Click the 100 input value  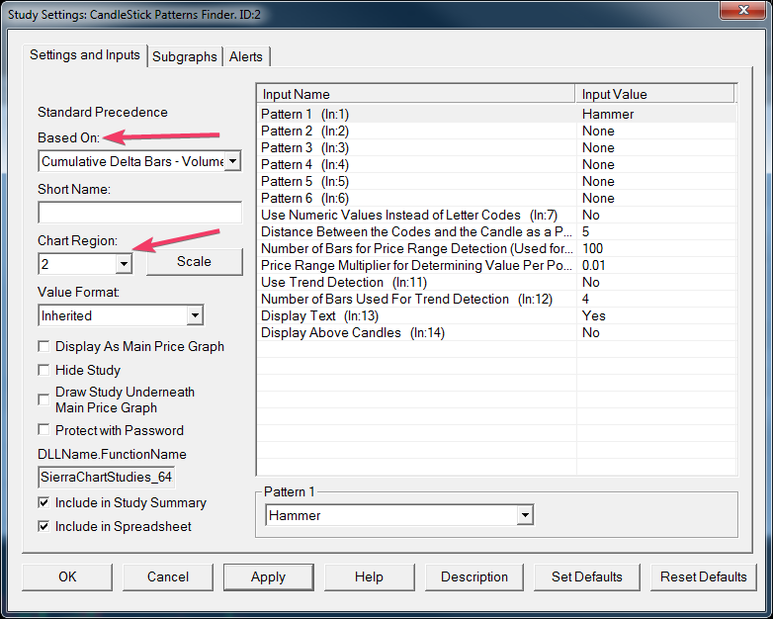click(592, 248)
